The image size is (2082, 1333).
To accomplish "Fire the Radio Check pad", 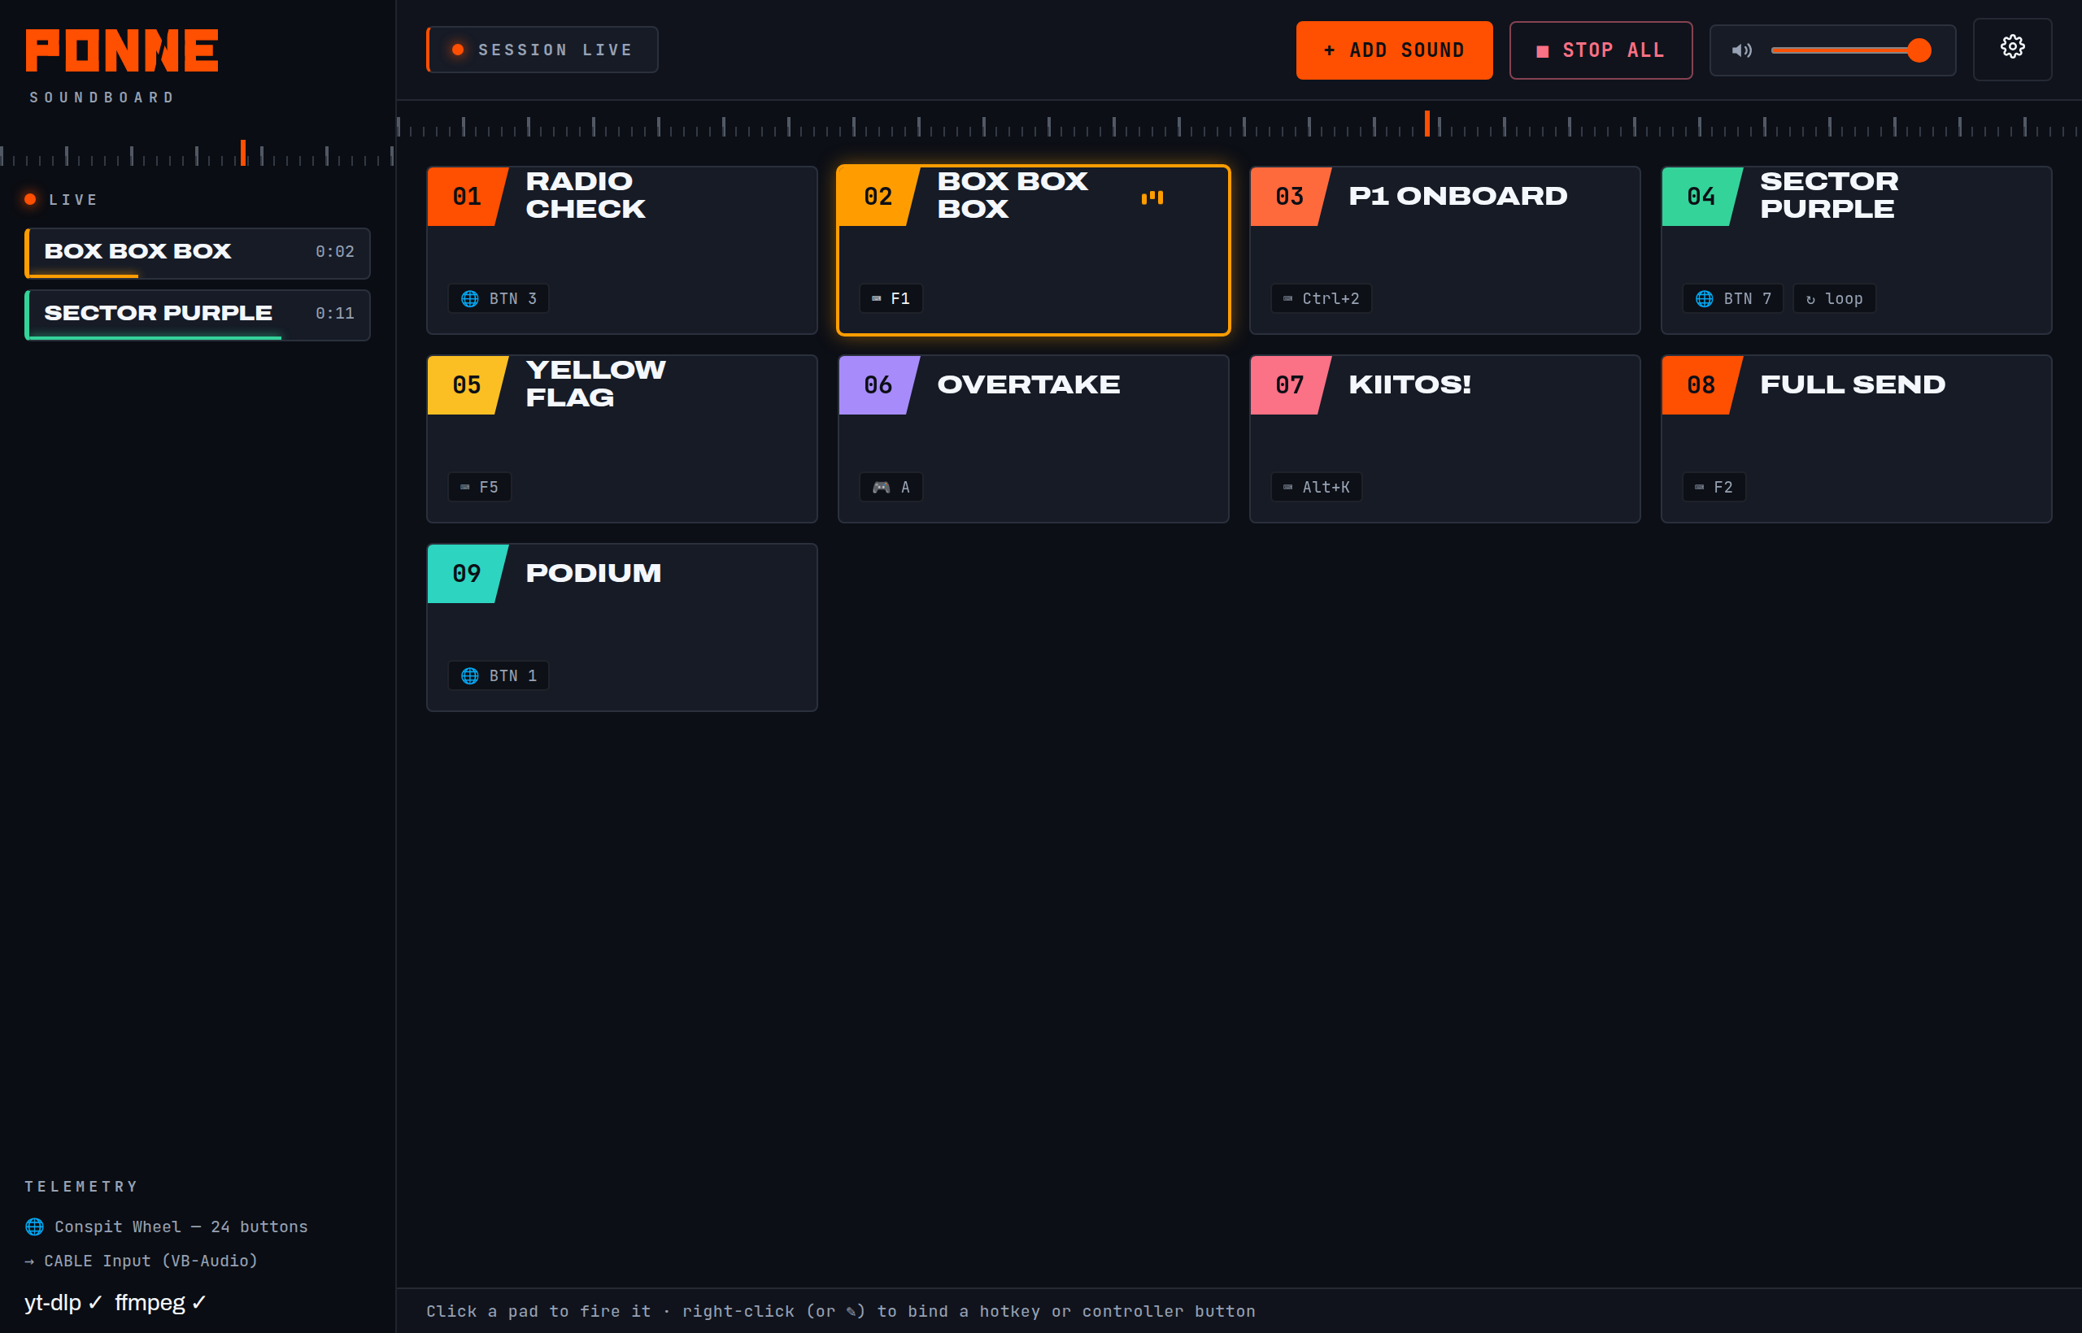I will click(x=622, y=250).
